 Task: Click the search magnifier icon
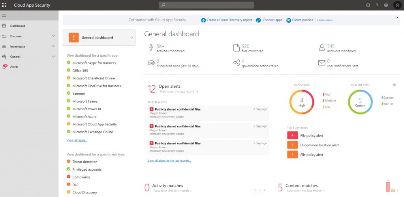163,5
